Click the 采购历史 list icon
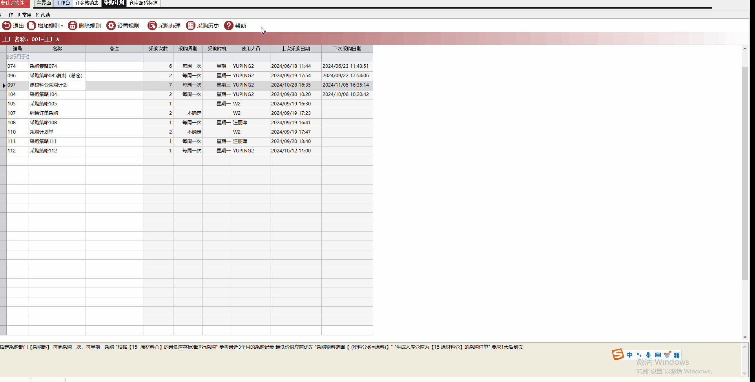 point(191,25)
